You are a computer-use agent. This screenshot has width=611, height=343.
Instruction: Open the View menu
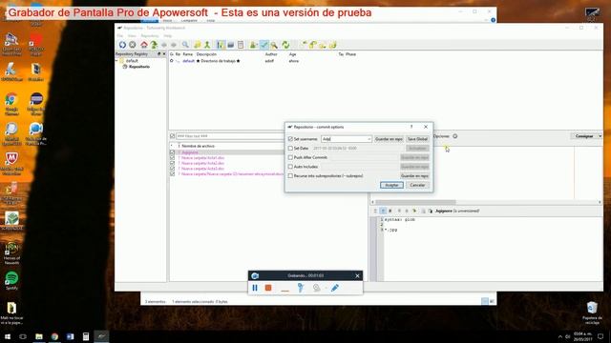click(132, 36)
